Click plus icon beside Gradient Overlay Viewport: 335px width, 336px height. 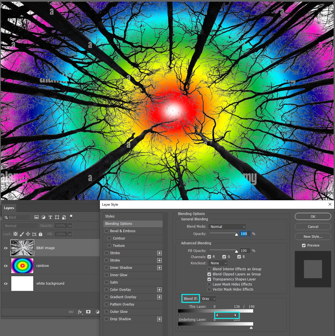click(159, 297)
